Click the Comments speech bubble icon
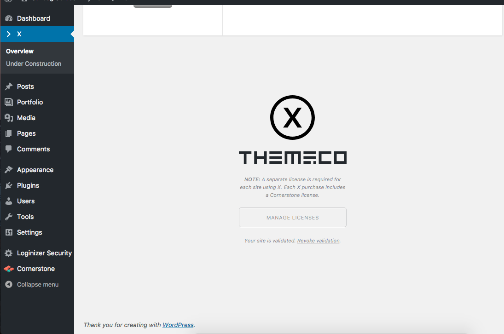Viewport: 504px width, 334px height. (x=9, y=149)
